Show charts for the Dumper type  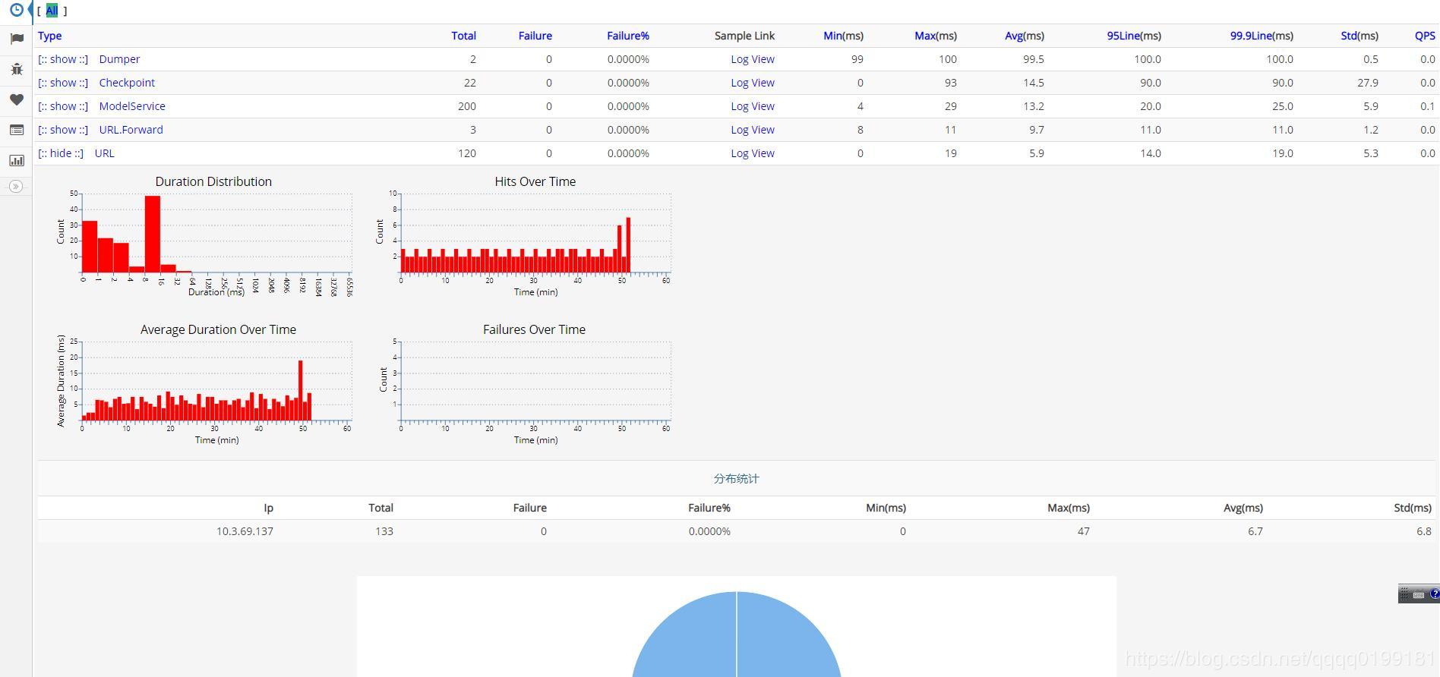(x=63, y=59)
